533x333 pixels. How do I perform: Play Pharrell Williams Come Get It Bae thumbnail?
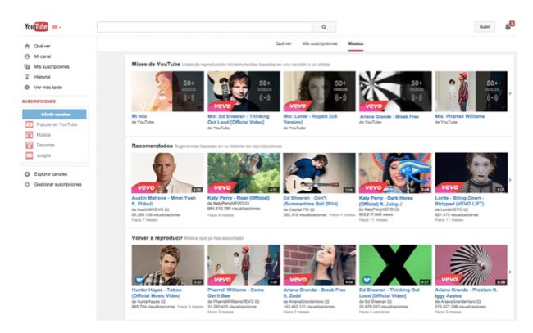tap(244, 265)
